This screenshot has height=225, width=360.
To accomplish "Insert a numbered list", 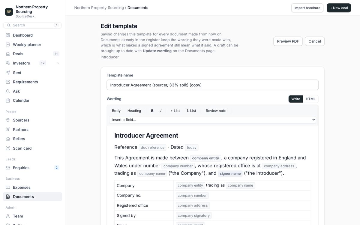I will (x=191, y=111).
